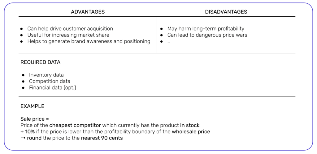Click the EXAMPLE section heading
This screenshot has width=317, height=154.
tap(32, 106)
